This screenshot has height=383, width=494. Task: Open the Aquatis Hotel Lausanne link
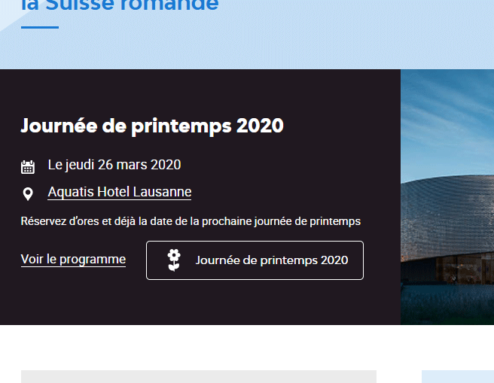coord(119,192)
